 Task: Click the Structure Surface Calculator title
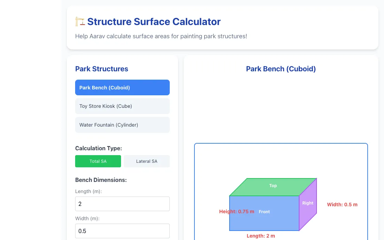pos(154,22)
